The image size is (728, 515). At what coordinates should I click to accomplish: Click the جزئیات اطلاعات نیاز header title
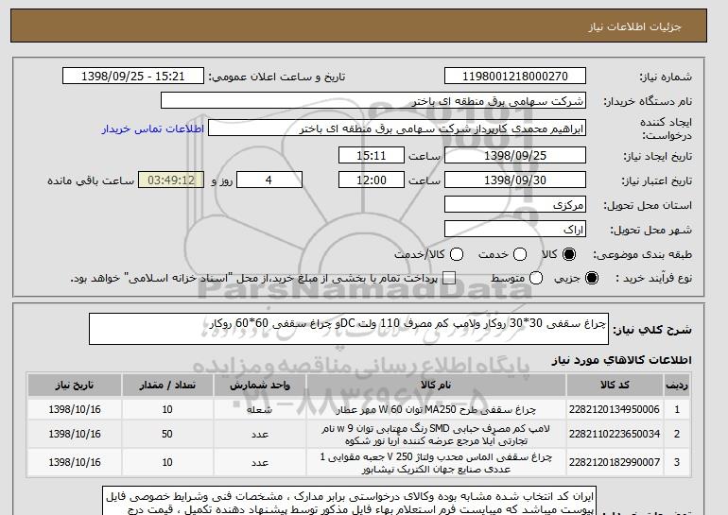pos(634,26)
